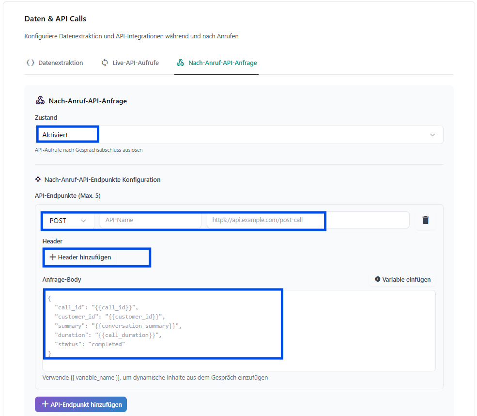
Task: Open the Zustand dropdown showing Aktiviert
Action: [x=239, y=135]
